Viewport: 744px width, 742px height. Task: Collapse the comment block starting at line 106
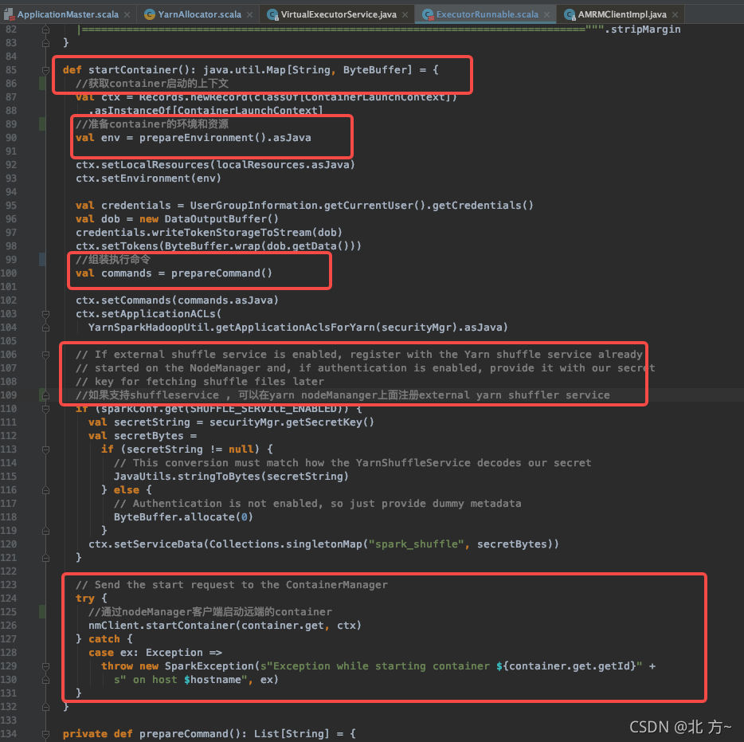(x=45, y=355)
